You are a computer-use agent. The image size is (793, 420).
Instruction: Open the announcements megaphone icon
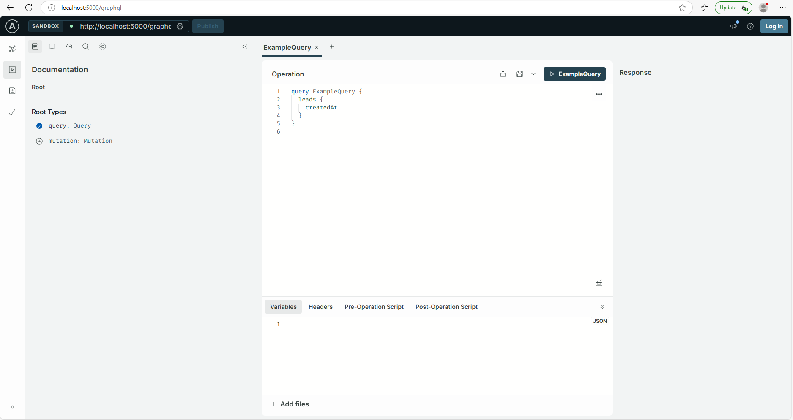tap(734, 26)
